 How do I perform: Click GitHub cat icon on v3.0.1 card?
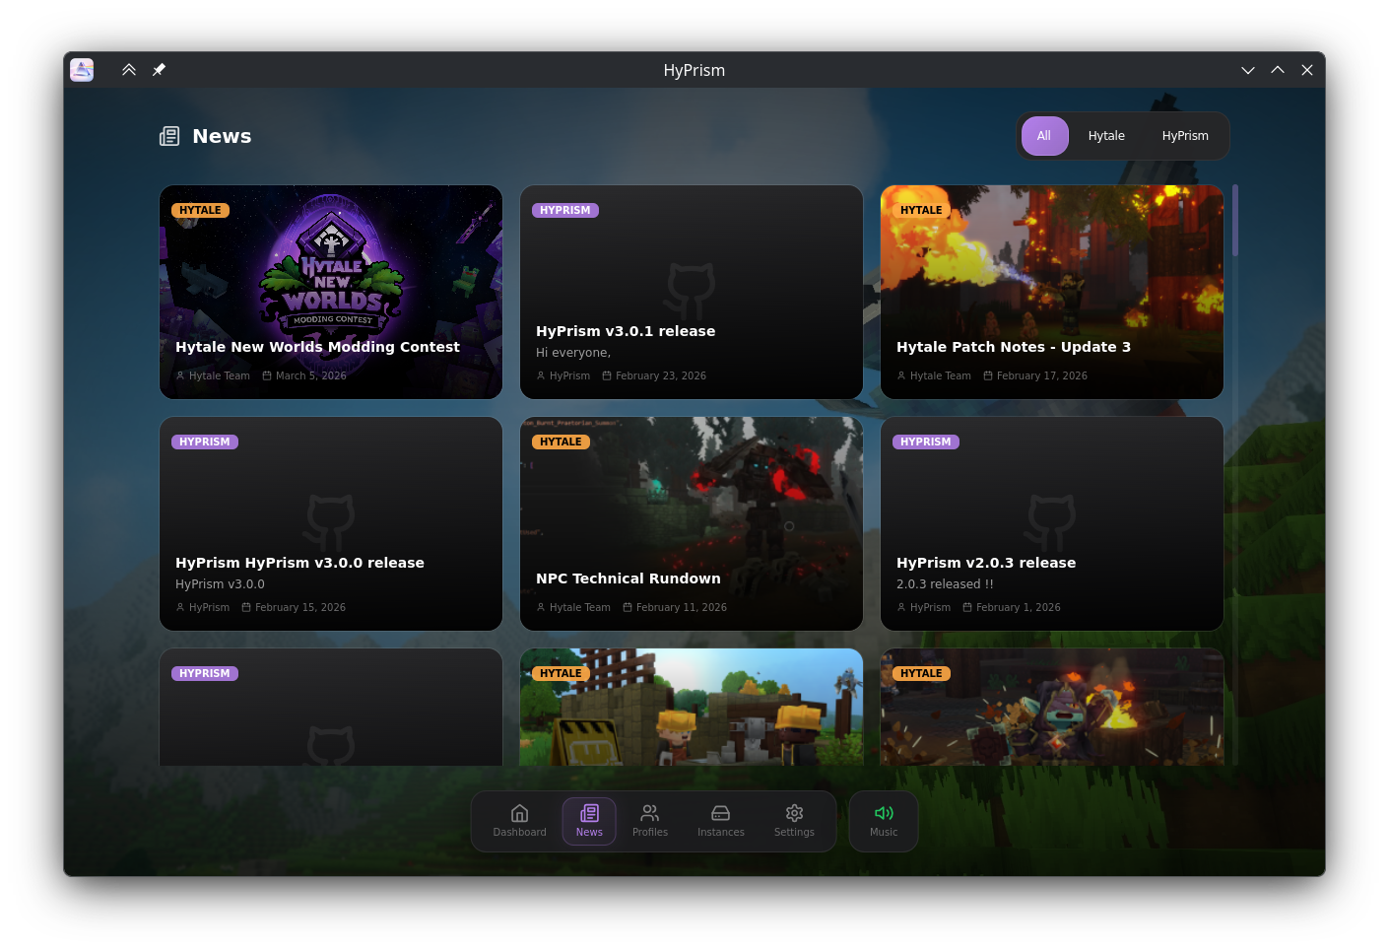coord(691,291)
